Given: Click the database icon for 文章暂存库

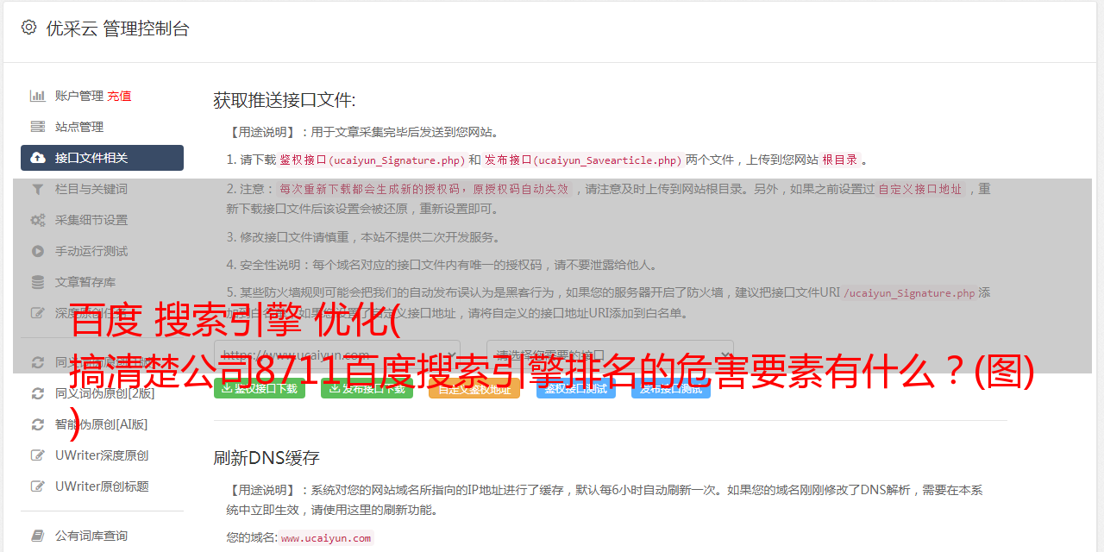Looking at the screenshot, I should (38, 282).
